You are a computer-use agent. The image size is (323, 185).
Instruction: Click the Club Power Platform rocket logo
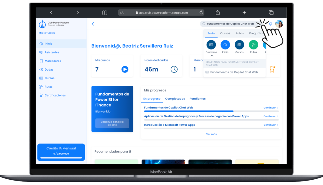43,24
